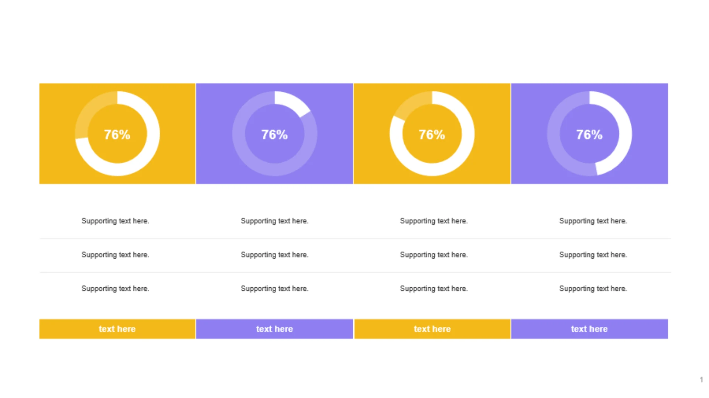Select the rightmost purple "text here" bar
The height and width of the screenshot is (398, 709).
click(589, 329)
